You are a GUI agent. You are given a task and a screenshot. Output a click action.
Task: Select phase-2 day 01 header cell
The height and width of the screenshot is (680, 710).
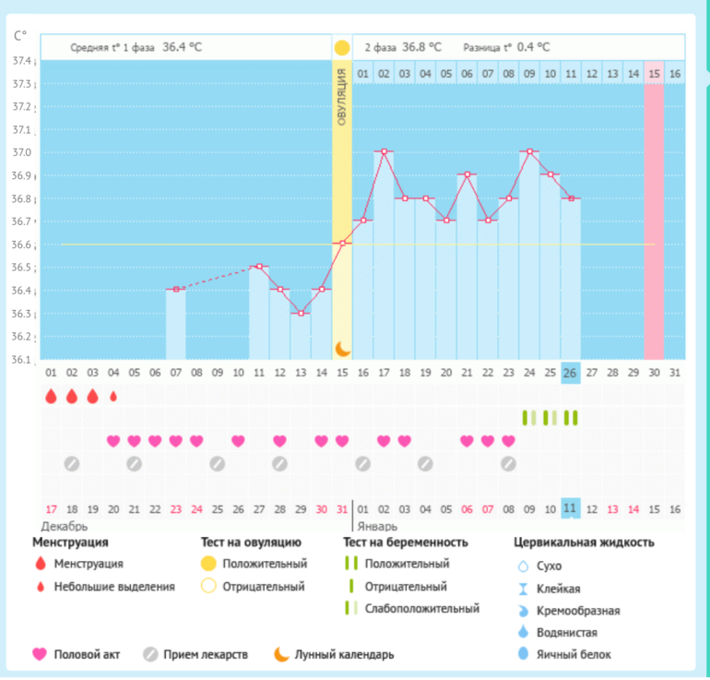coord(363,73)
